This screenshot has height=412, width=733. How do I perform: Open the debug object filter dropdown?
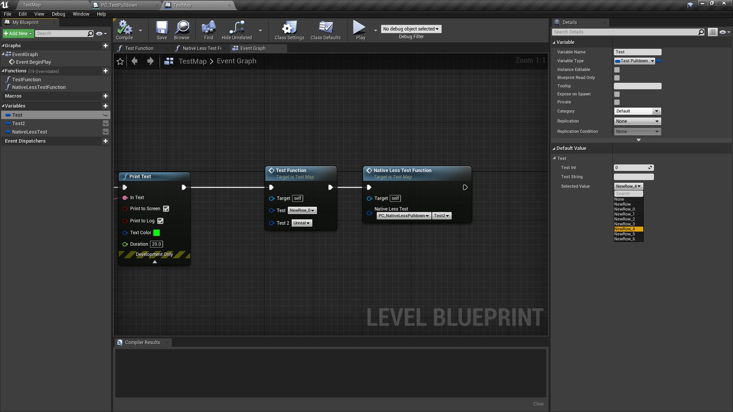click(411, 29)
